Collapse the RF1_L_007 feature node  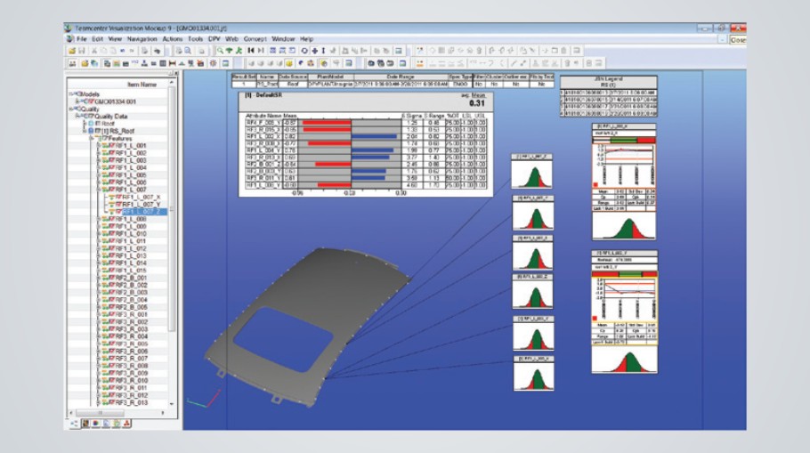[x=98, y=189]
